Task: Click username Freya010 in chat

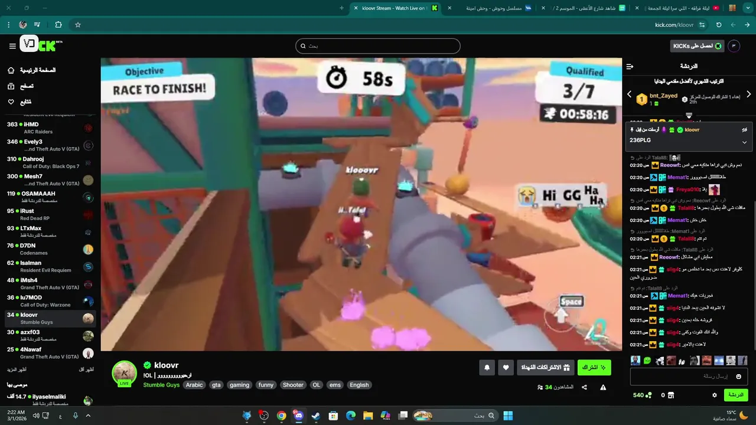Action: (x=688, y=189)
